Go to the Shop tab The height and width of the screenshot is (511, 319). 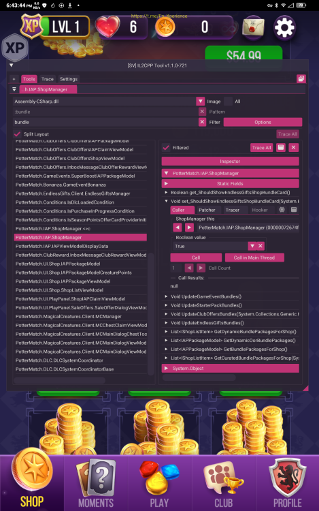tap(32, 483)
